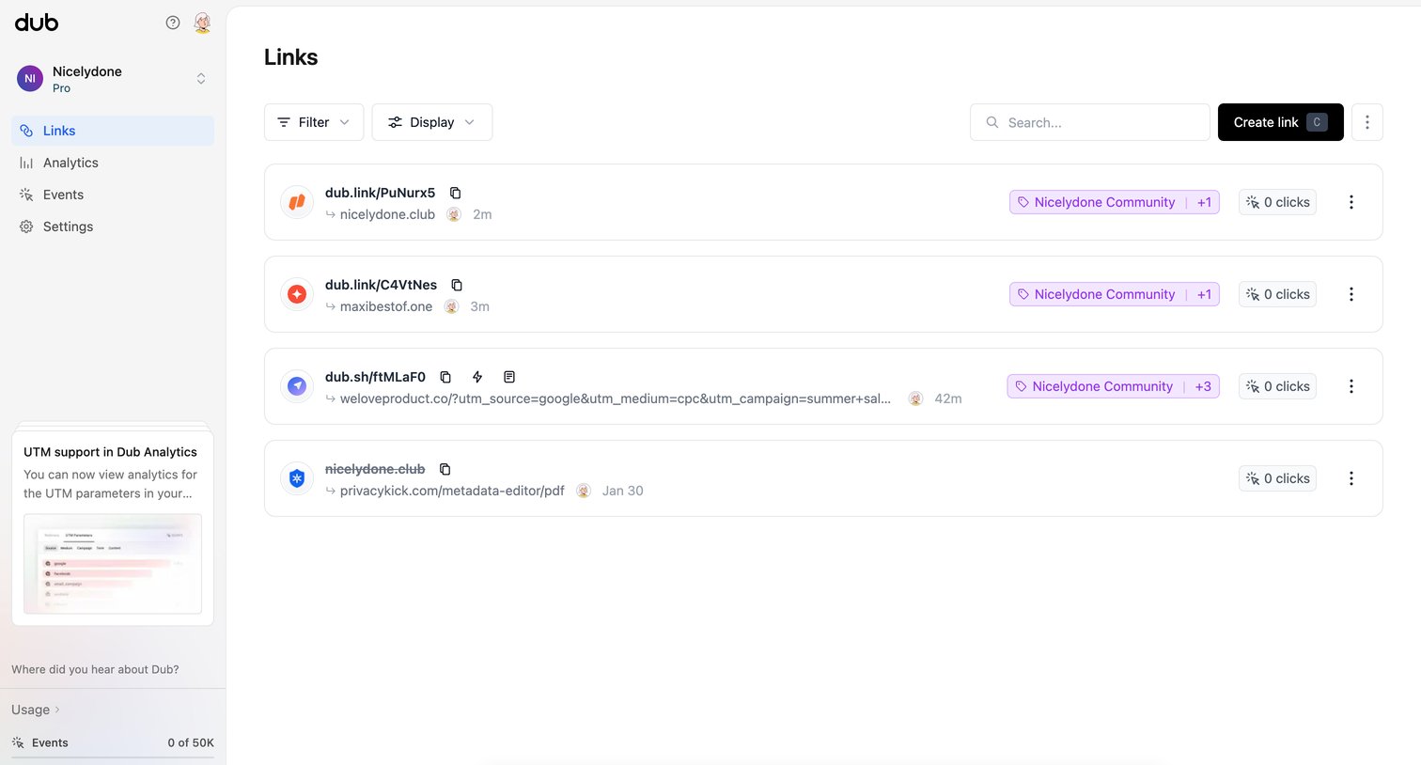Open destination privacykick.com/metadata-editor/pdf
Screen dimensions: 1421x765
point(452,491)
